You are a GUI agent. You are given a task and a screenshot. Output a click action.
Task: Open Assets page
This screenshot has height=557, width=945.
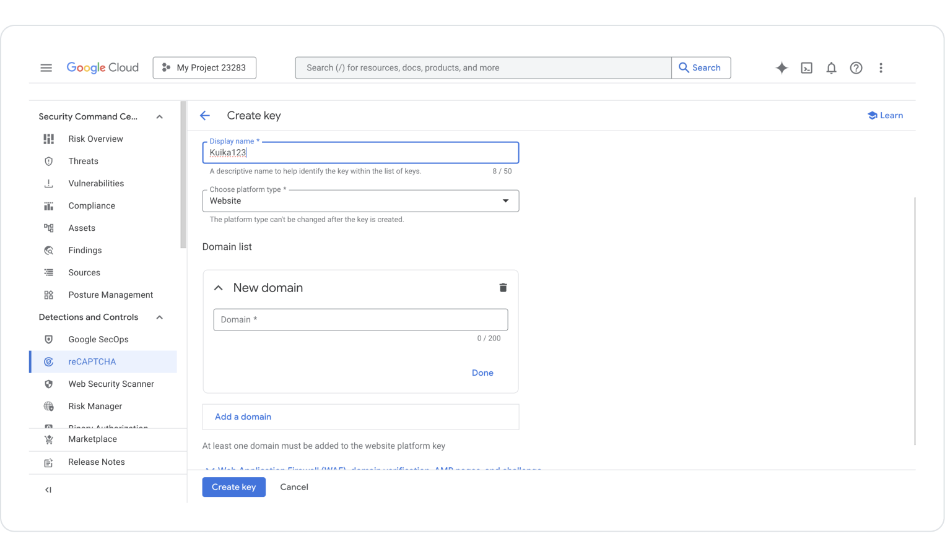coord(82,228)
